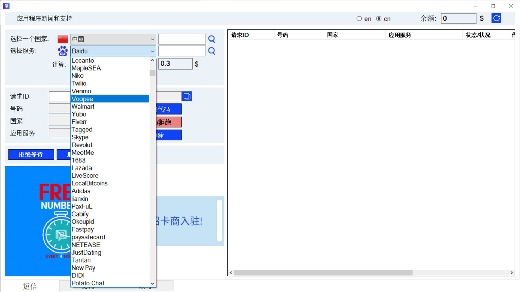Choose Nike from the service list
This screenshot has height=292, width=520.
[x=110, y=76]
